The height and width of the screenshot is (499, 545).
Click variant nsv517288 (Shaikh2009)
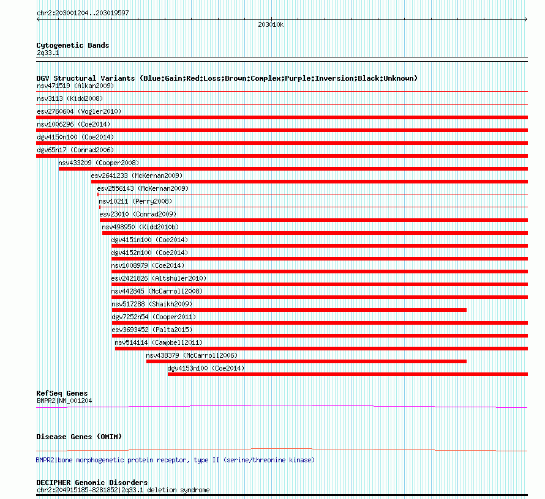[152, 304]
